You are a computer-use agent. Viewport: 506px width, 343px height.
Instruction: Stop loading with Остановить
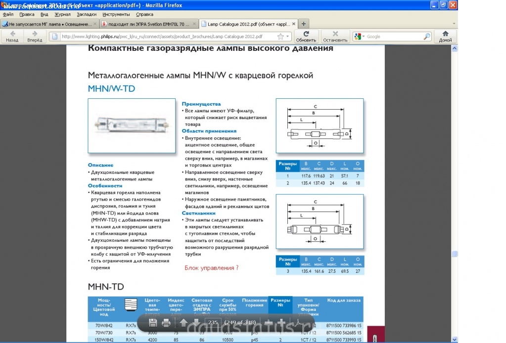coord(335,36)
